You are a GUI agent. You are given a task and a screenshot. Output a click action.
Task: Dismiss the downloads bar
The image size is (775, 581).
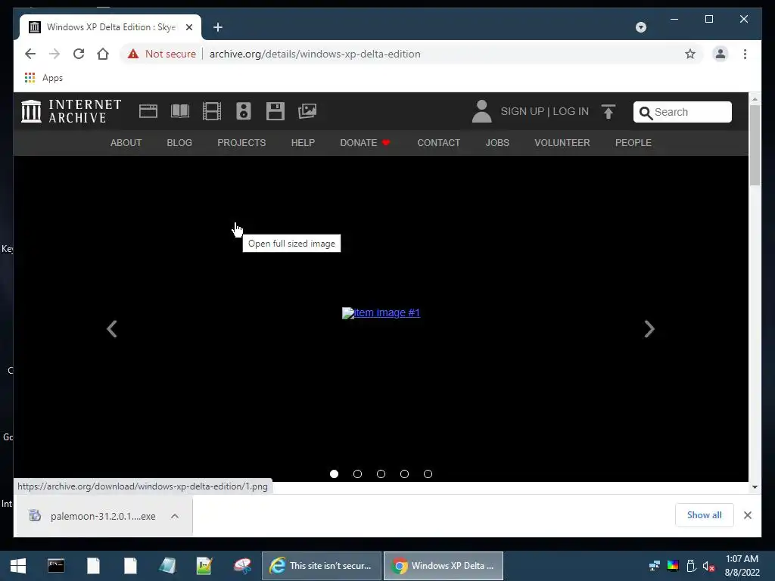tap(747, 515)
